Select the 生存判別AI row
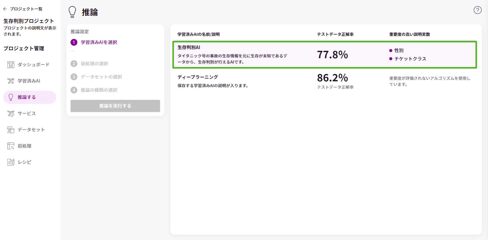 pyautogui.click(x=325, y=55)
